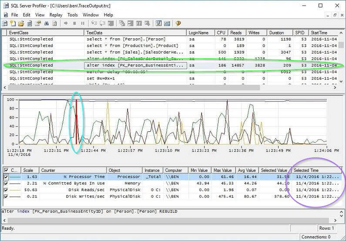Open the Replay menu
The image size is (346, 241).
point(56,15)
